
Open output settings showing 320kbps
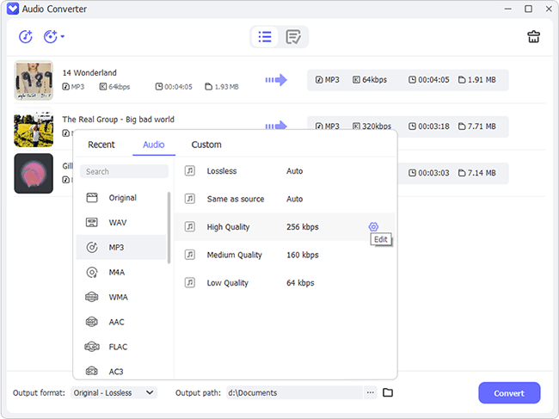(408, 123)
